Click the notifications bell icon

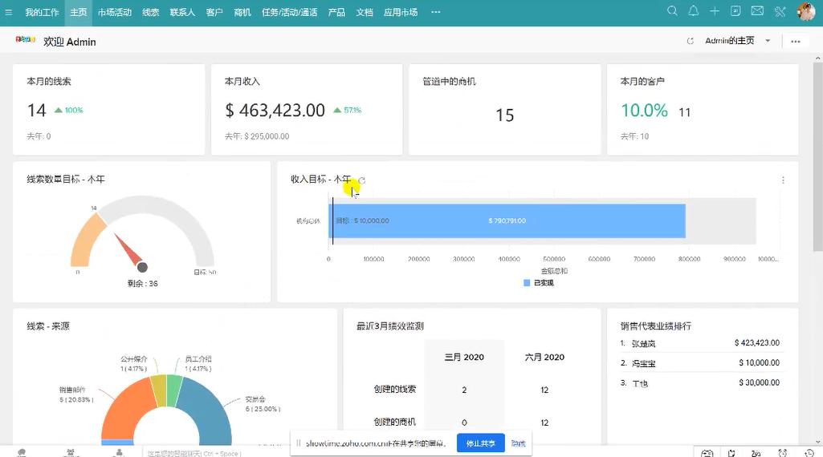pos(694,11)
